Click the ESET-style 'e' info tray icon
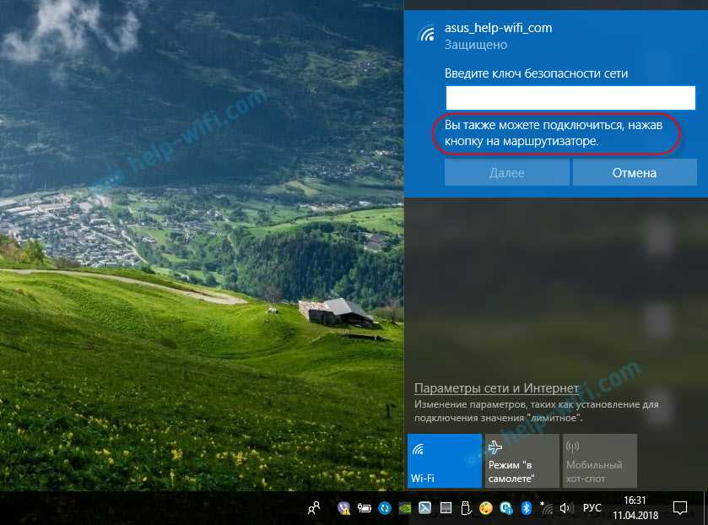The image size is (708, 525). tap(506, 509)
